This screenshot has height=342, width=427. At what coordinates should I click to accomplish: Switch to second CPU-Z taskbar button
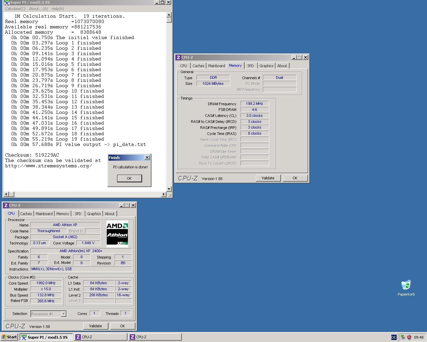(155, 337)
